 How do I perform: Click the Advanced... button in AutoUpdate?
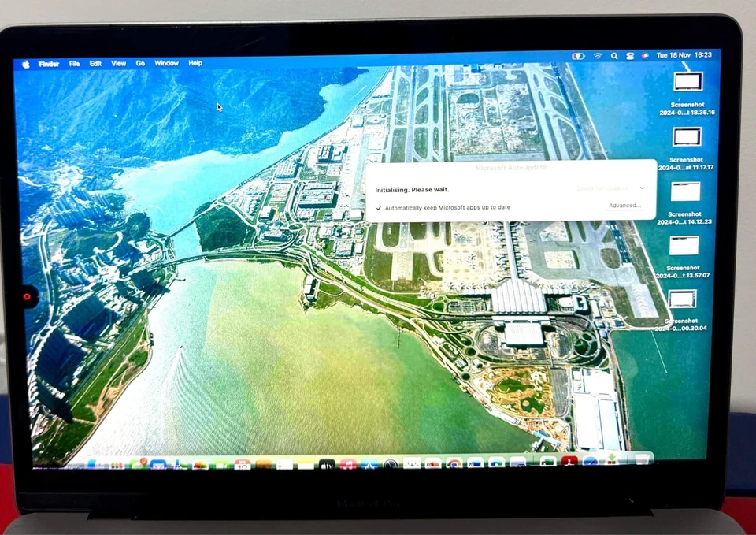pos(624,206)
